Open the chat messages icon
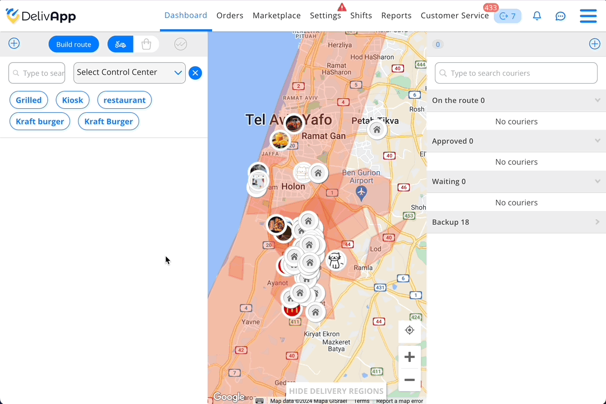 tap(561, 16)
